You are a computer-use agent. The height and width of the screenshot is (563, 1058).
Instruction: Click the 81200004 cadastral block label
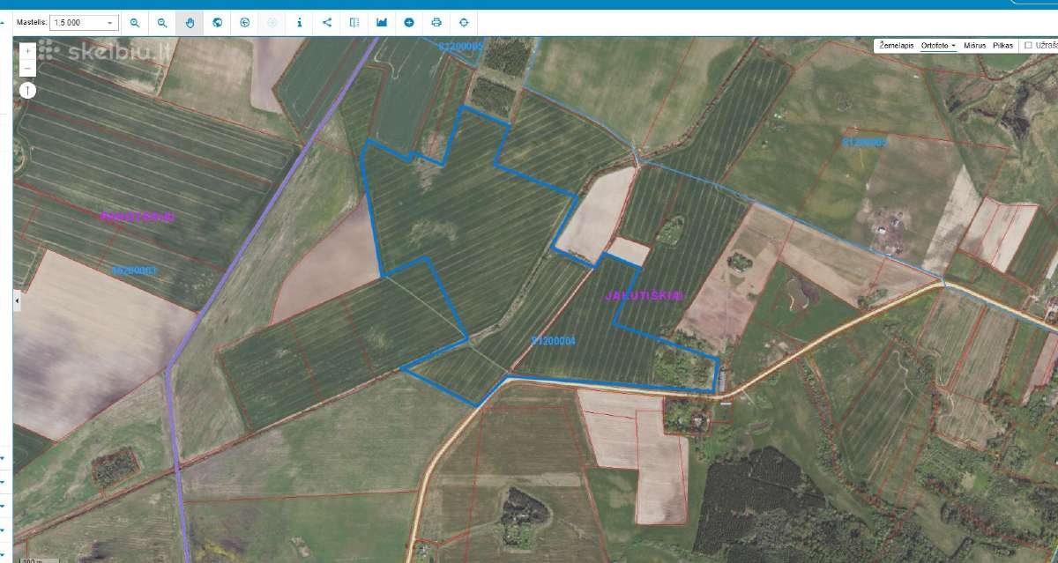pyautogui.click(x=554, y=340)
